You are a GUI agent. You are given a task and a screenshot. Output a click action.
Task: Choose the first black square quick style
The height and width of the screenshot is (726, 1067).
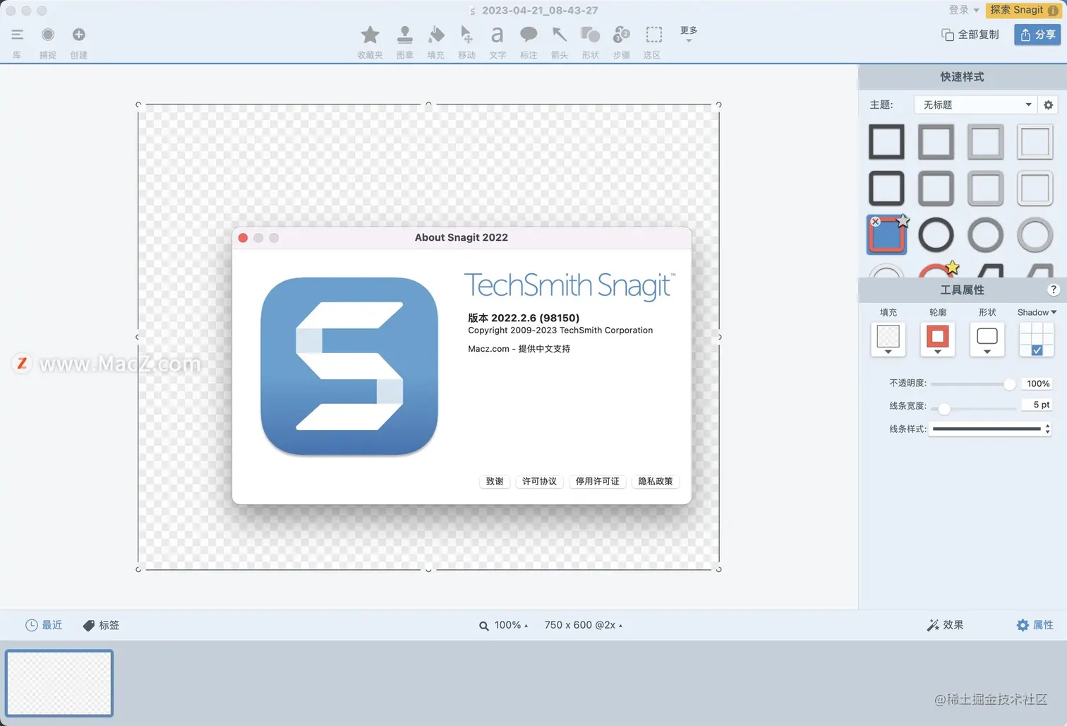point(886,141)
